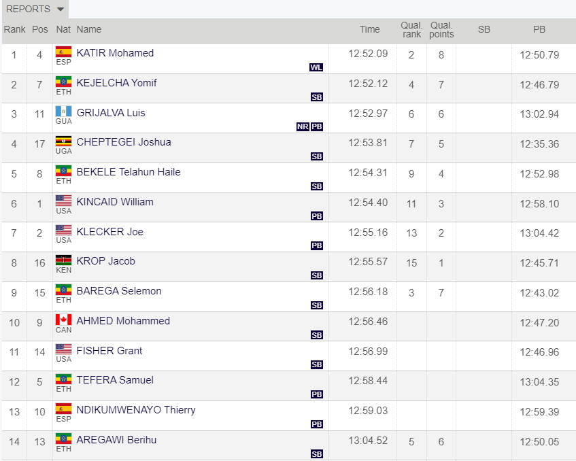Click the Canada flag beside AHMED Mohammed
Screen dimensions: 576x461
click(63, 319)
